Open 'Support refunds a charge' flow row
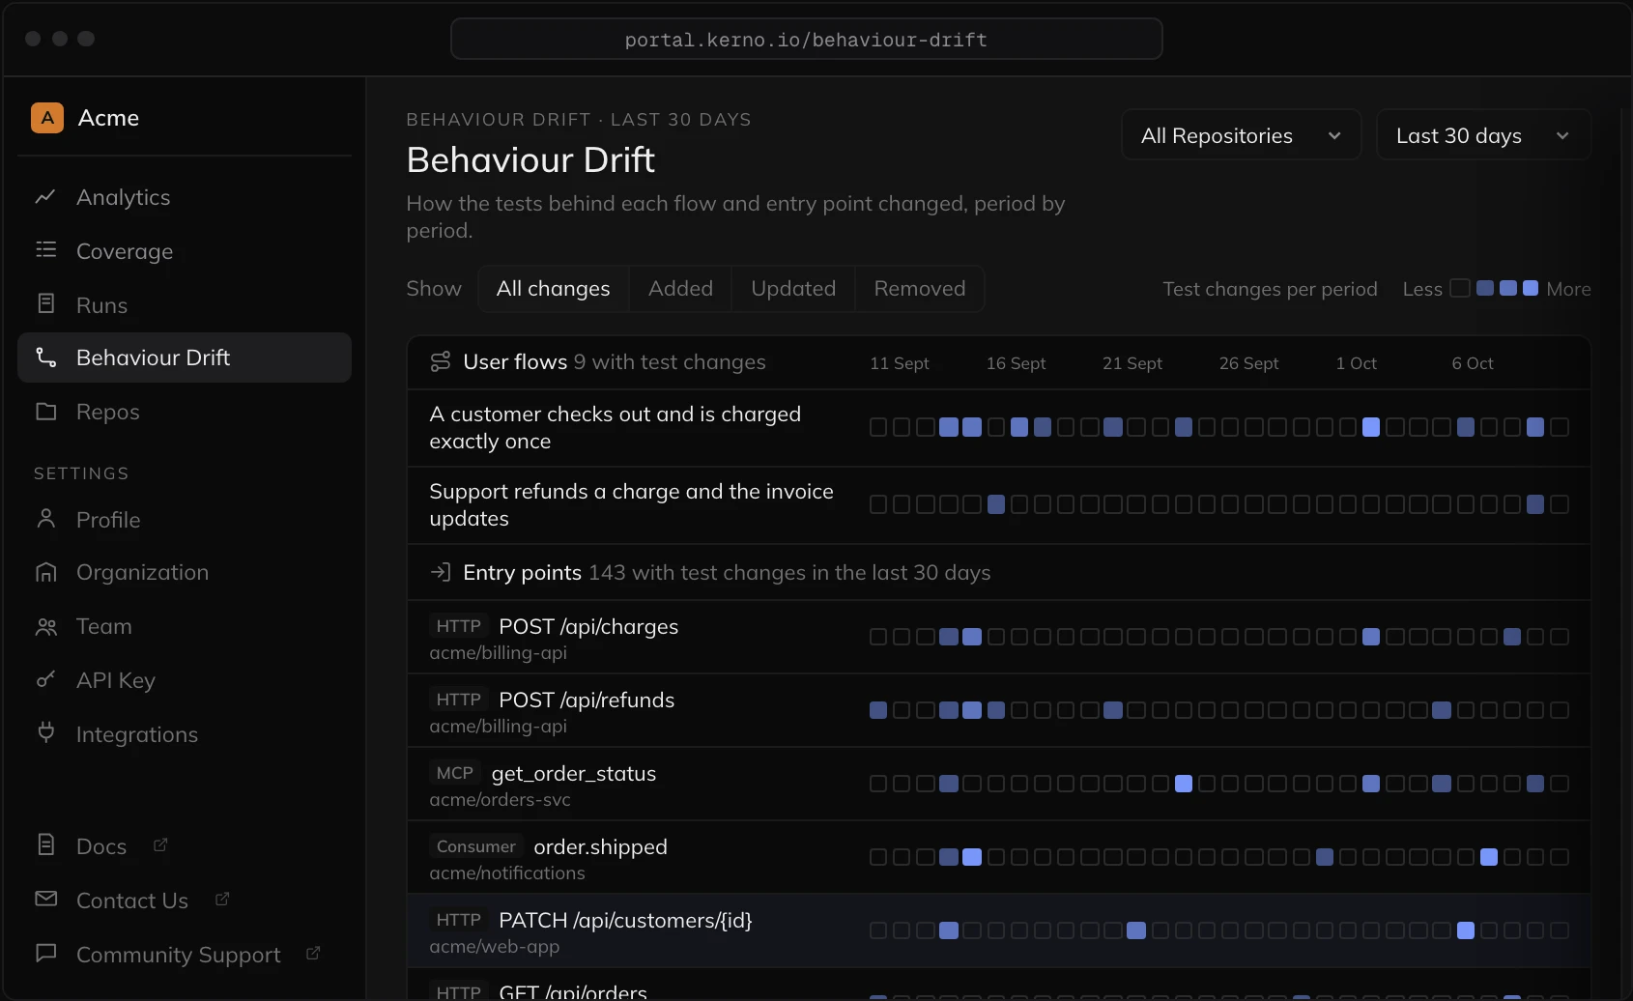This screenshot has height=1001, width=1633. coord(999,505)
